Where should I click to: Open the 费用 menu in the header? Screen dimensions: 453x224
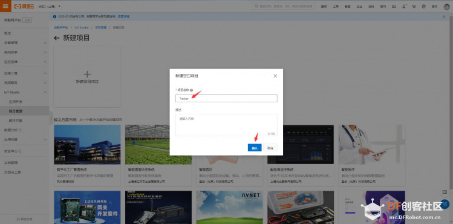click(324, 7)
